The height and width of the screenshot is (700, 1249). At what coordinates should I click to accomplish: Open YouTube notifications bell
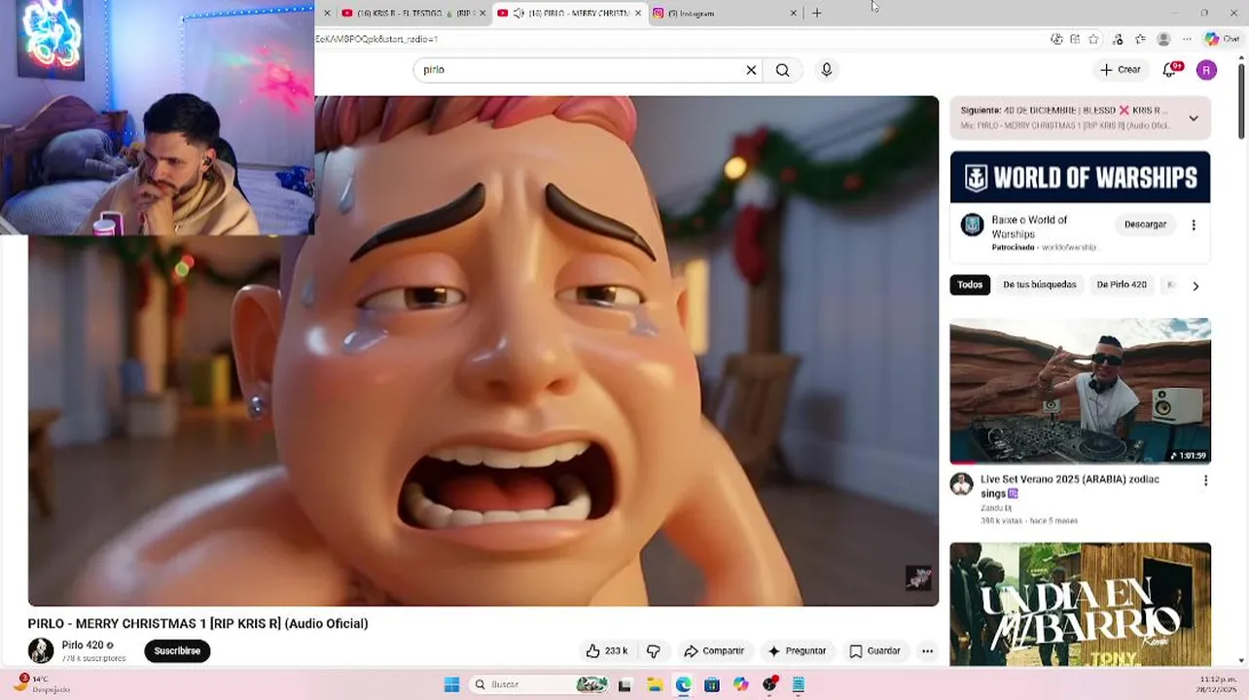1171,70
